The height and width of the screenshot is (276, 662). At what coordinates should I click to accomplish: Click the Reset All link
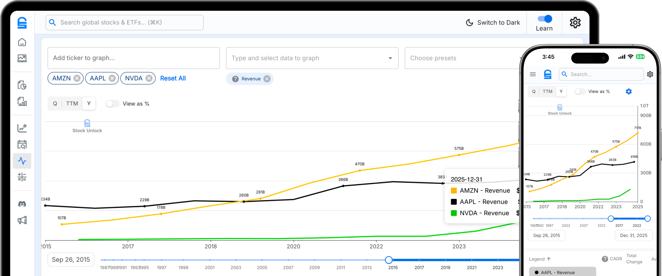point(173,78)
